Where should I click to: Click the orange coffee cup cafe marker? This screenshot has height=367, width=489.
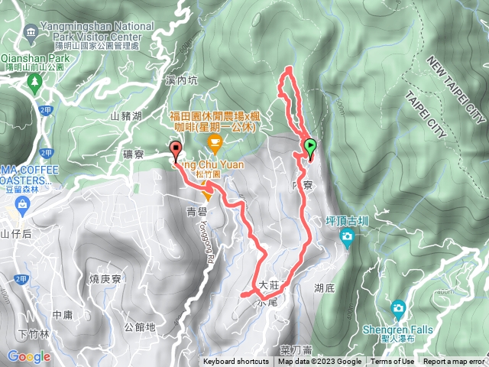[215, 145]
